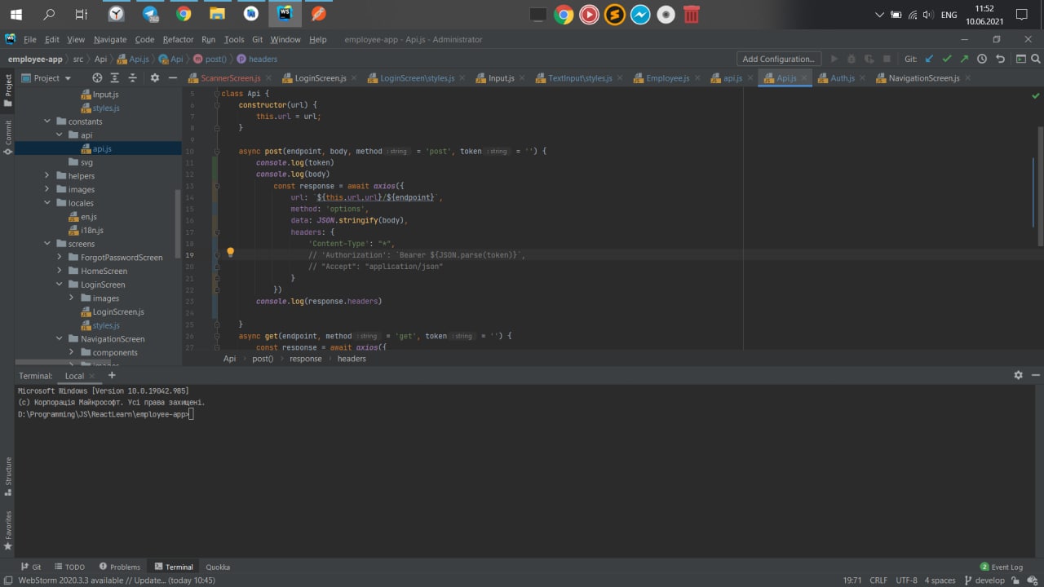Switch to the Auth.js editor tab
Image resolution: width=1044 pixels, height=587 pixels.
coord(842,78)
